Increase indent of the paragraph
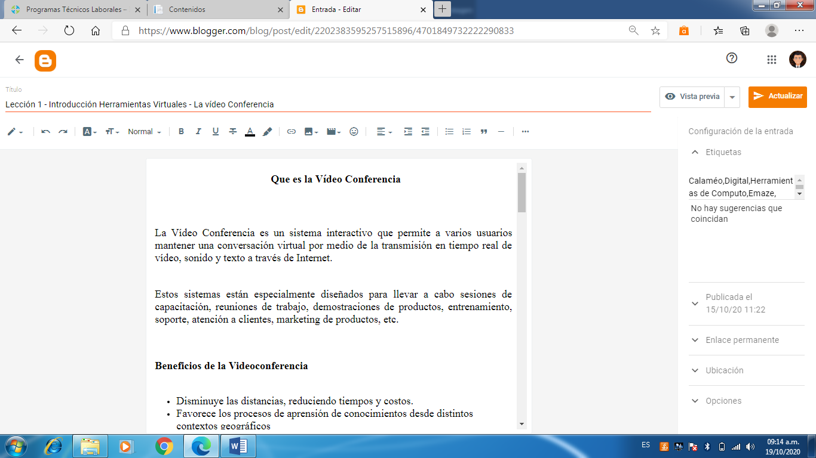The image size is (816, 458). pyautogui.click(x=408, y=132)
